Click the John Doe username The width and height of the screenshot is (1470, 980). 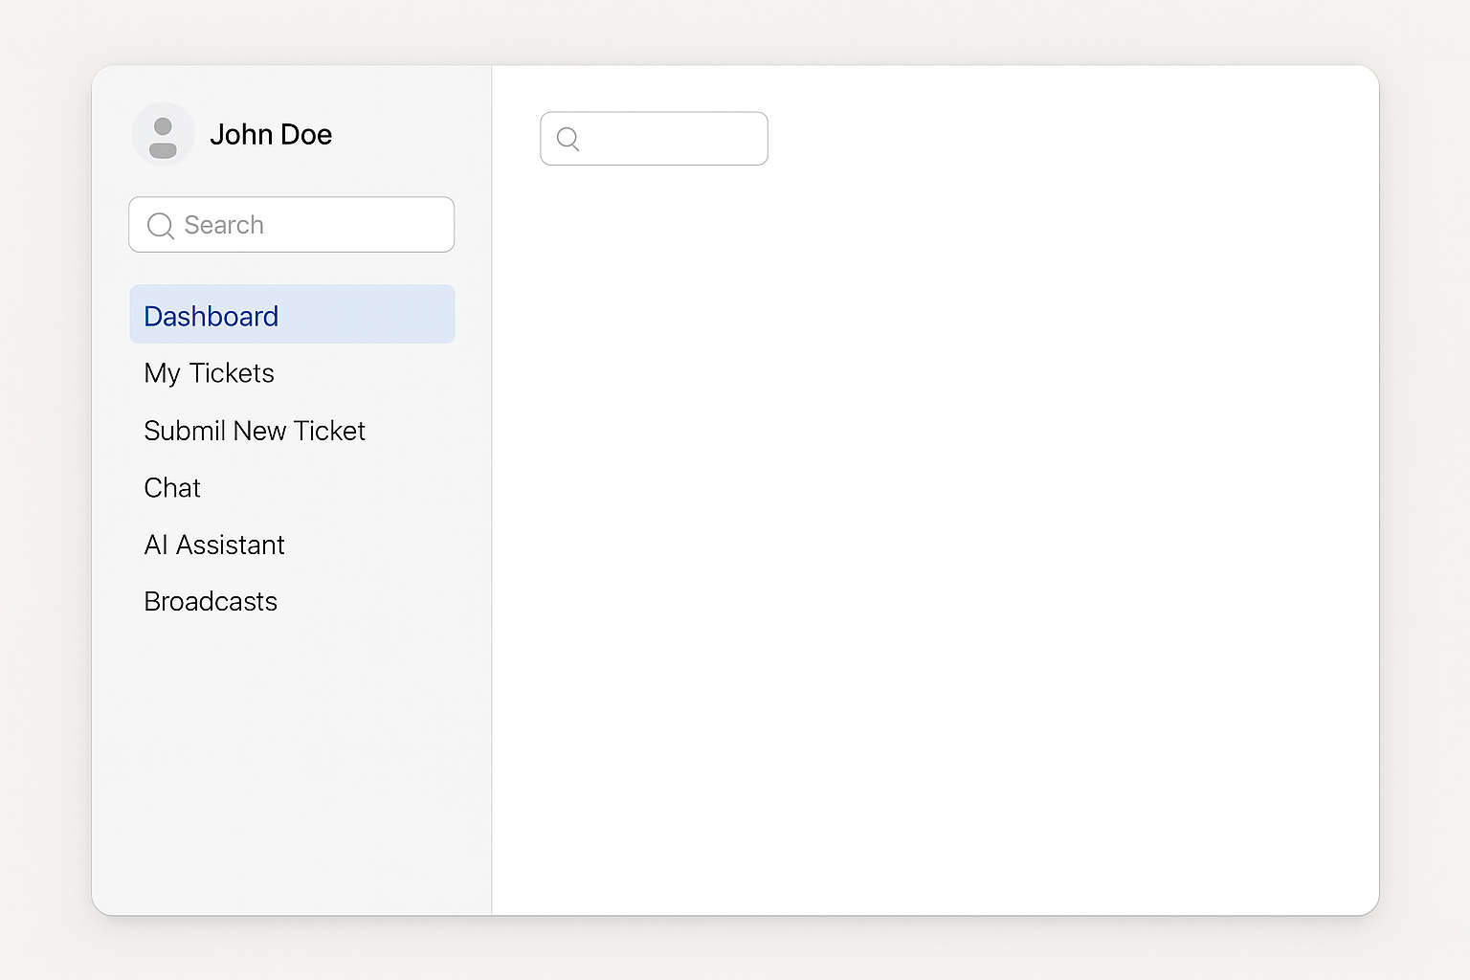pos(271,135)
